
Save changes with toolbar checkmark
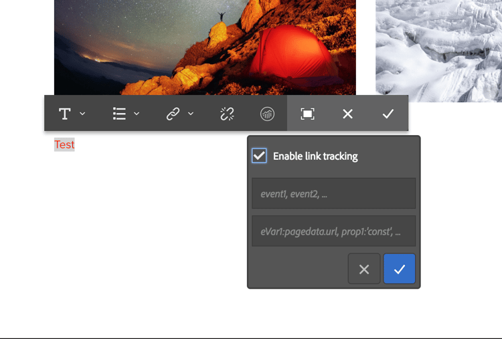(388, 114)
